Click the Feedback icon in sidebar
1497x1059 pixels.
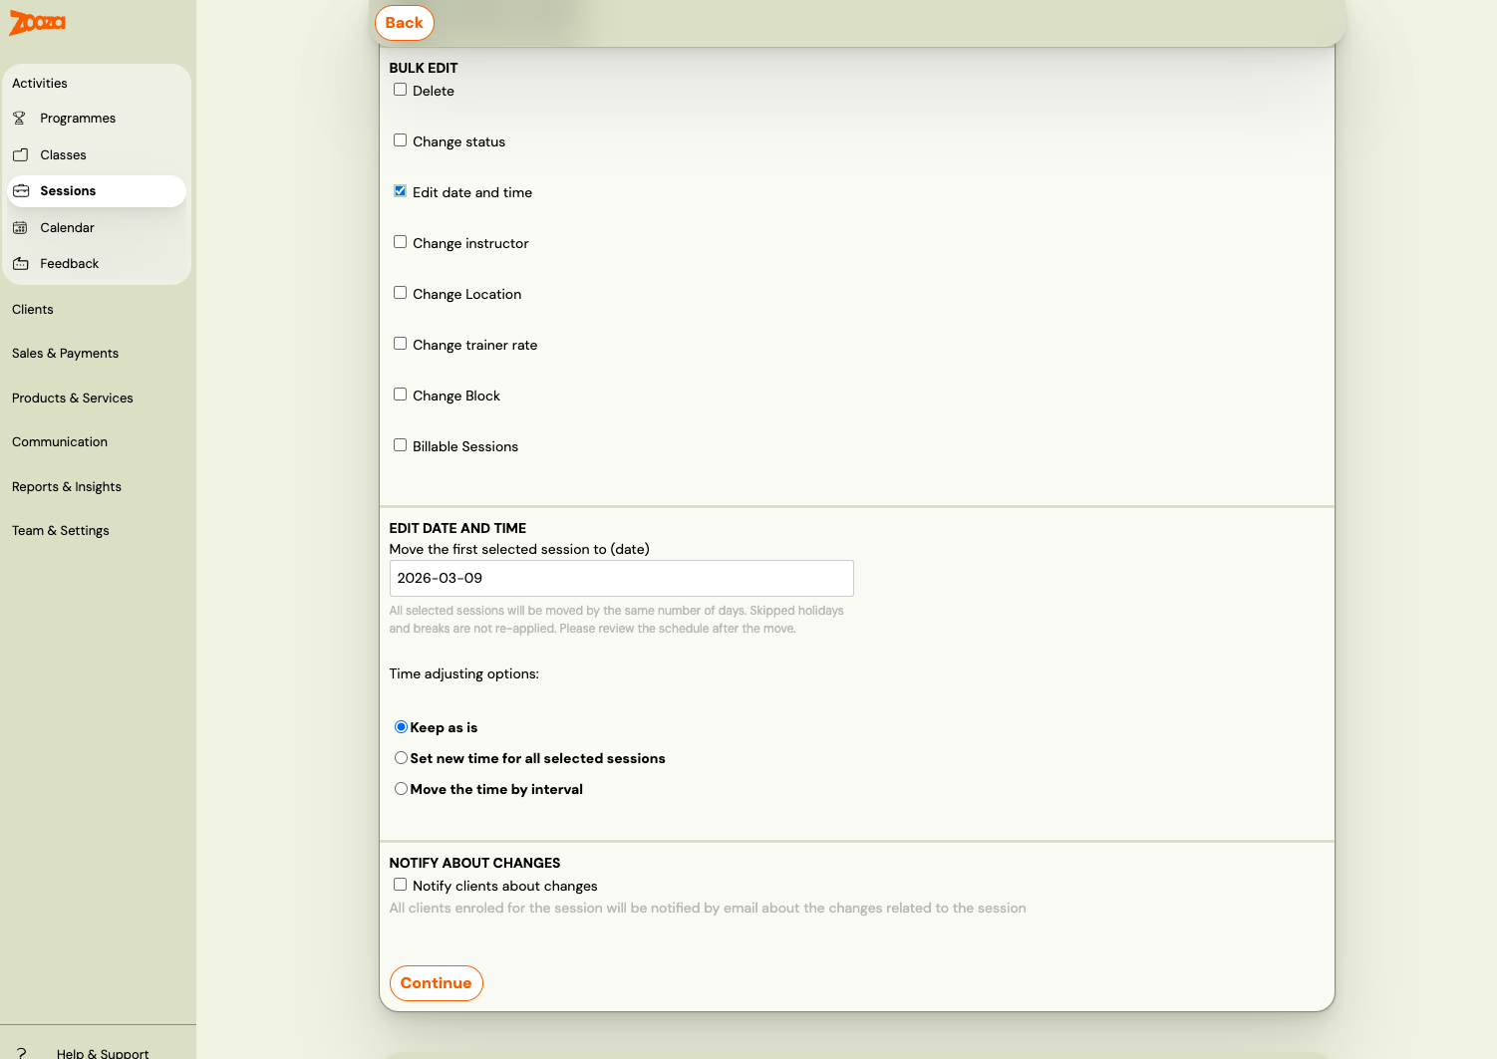click(x=21, y=264)
